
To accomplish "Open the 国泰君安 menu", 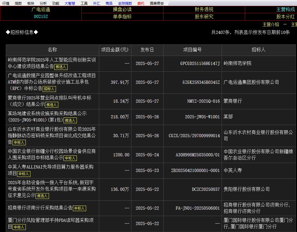I will pyautogui.click(x=157, y=3).
